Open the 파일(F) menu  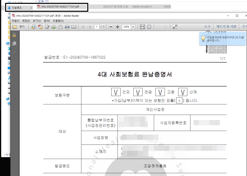pos(15,21)
